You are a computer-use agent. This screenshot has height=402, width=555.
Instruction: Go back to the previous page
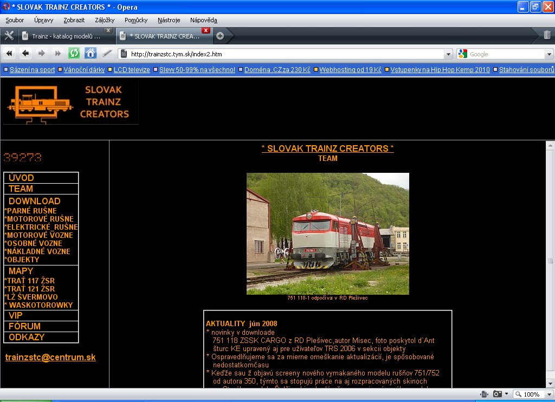[25, 54]
